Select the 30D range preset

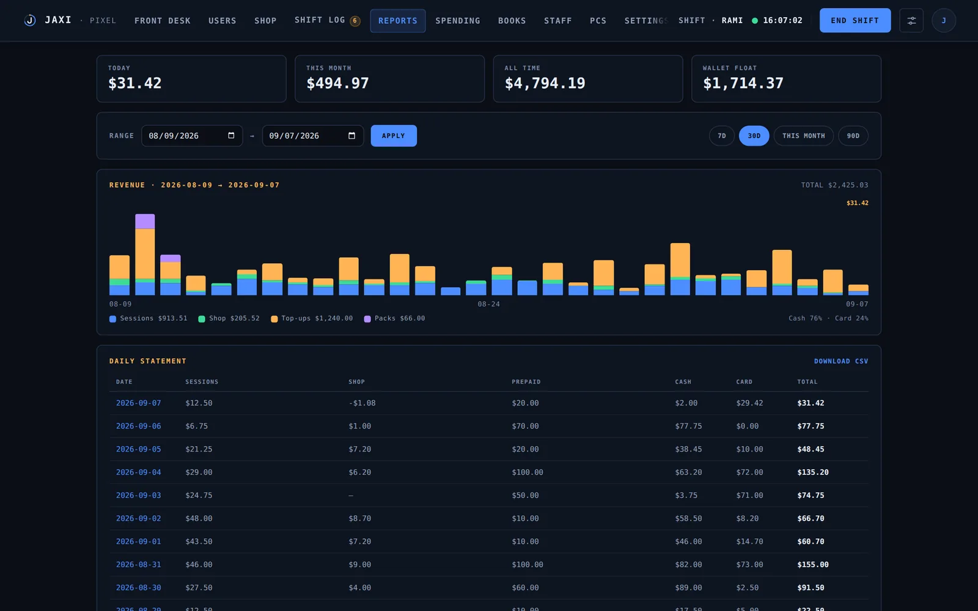754,136
